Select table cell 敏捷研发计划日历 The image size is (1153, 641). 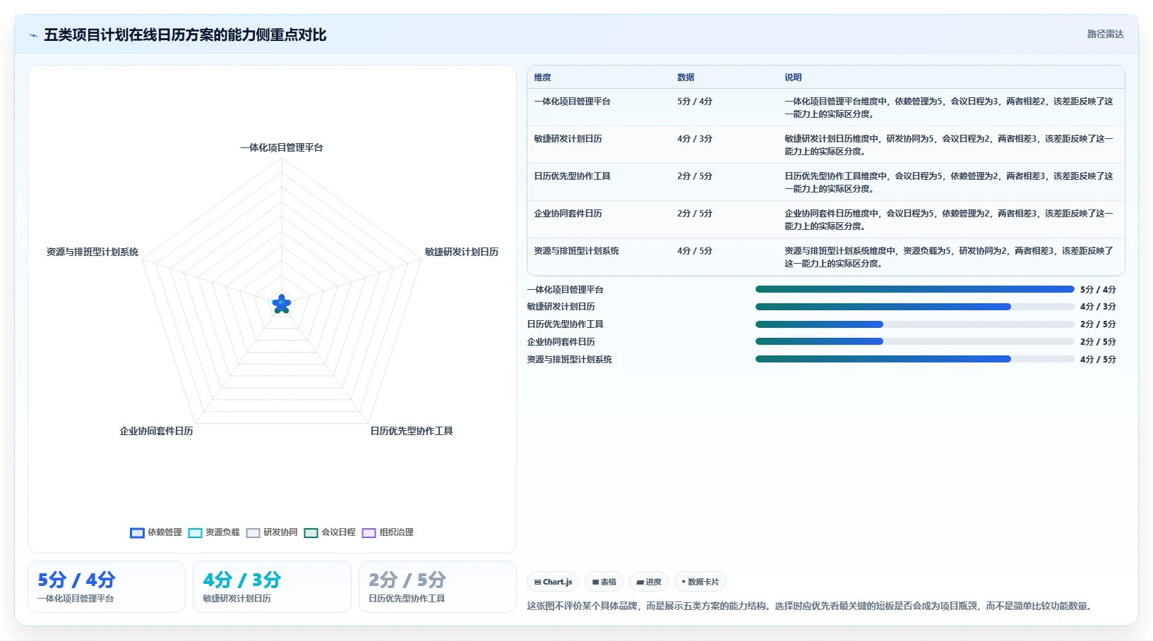point(568,139)
